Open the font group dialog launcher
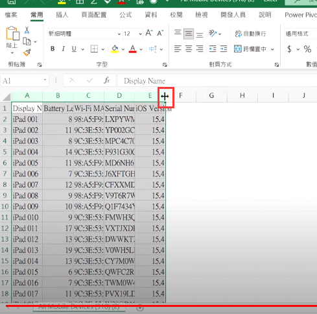This screenshot has width=317, height=314. pyautogui.click(x=165, y=65)
